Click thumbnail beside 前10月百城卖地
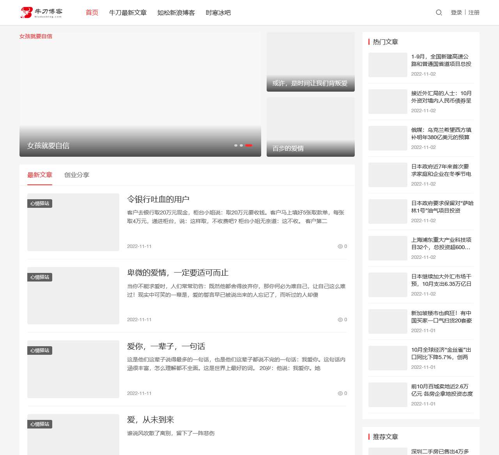Screen dimensions: 499x455 (x=388, y=395)
